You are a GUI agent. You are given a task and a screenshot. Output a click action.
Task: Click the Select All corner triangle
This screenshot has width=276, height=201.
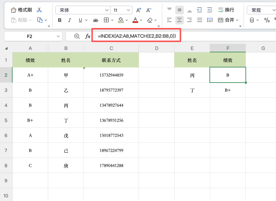[6, 48]
